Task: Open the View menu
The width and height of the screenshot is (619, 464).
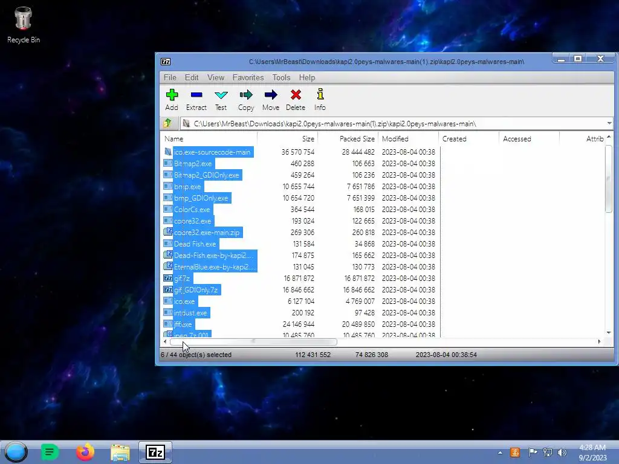Action: click(216, 77)
